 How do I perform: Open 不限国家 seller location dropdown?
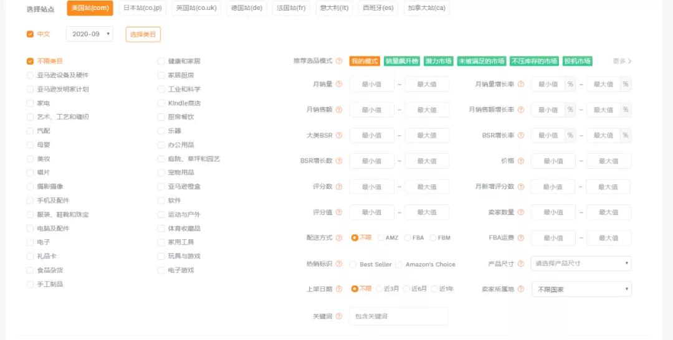coord(581,289)
